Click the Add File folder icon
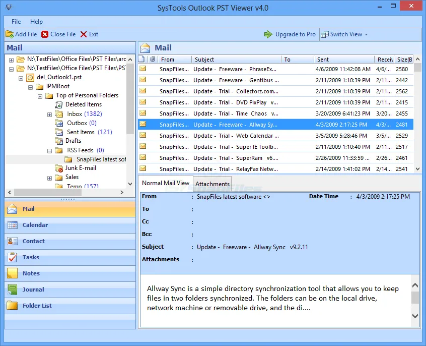 click(x=10, y=34)
